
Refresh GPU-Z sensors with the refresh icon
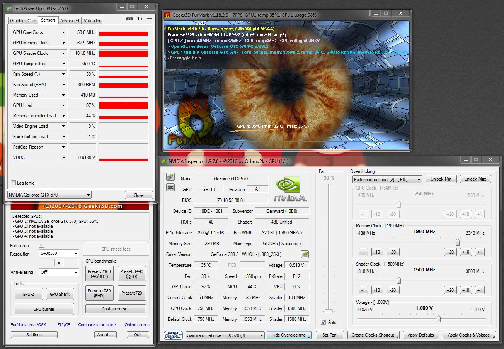click(140, 19)
